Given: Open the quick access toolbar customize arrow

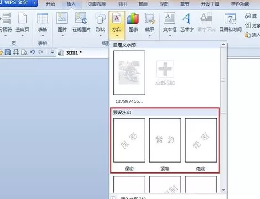Looking at the screenshot, I should point(53,53).
